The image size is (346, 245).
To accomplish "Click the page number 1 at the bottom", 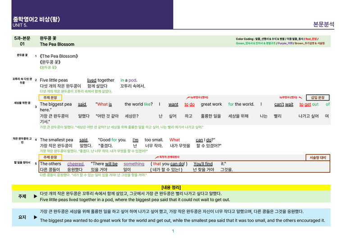I will (173, 231).
